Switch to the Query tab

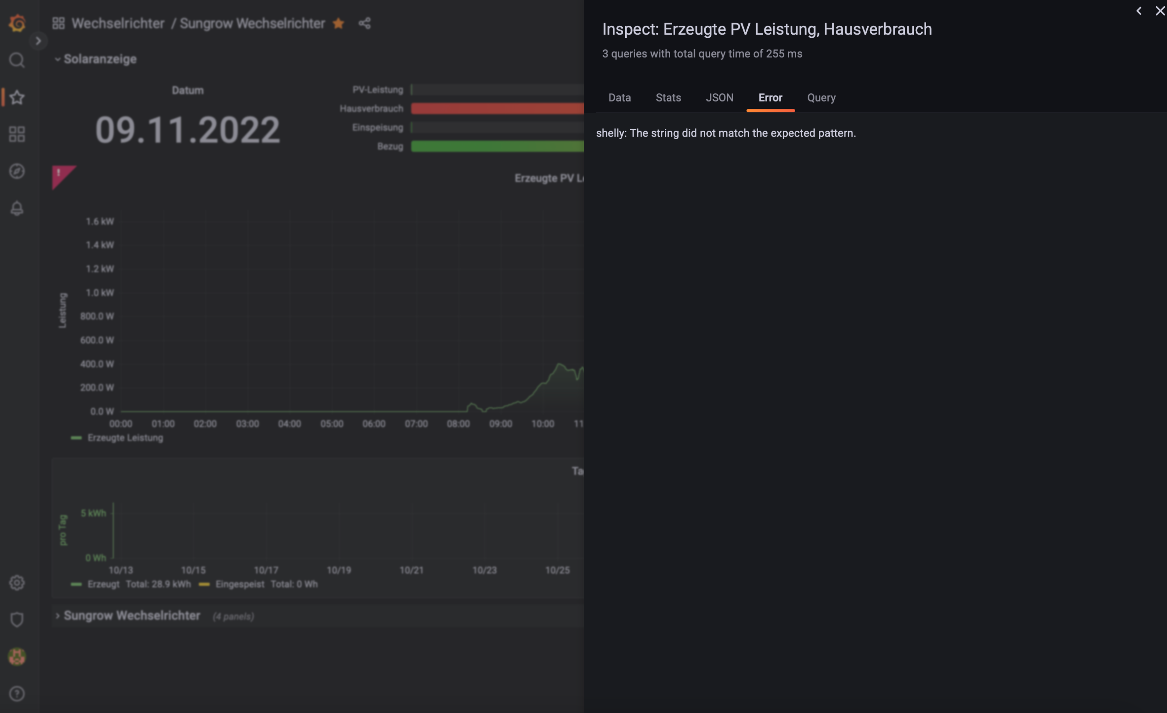click(821, 98)
